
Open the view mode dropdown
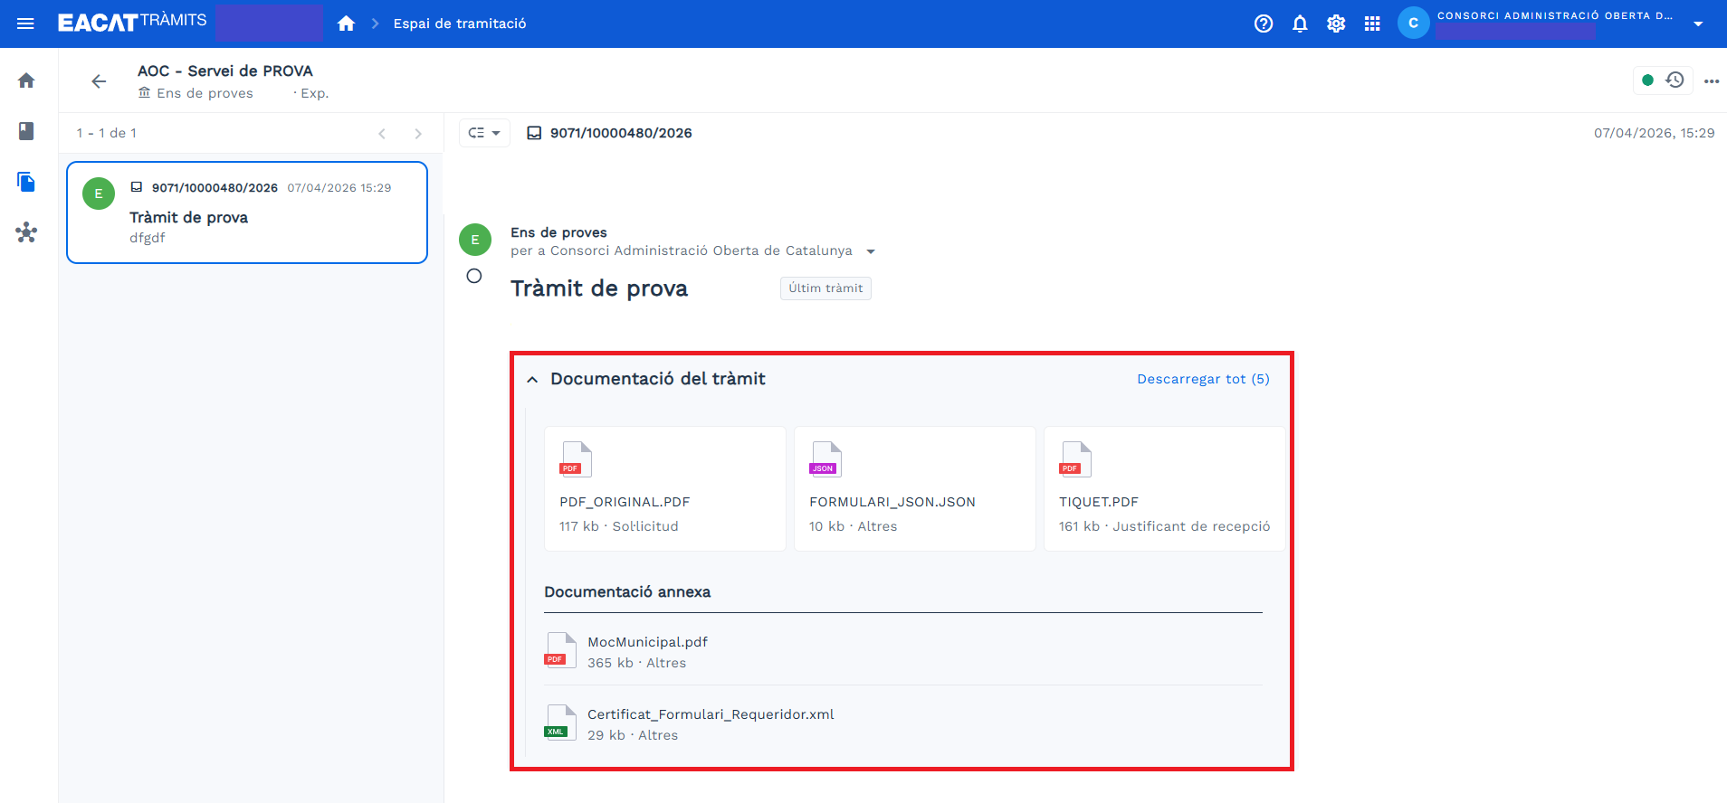pos(484,133)
